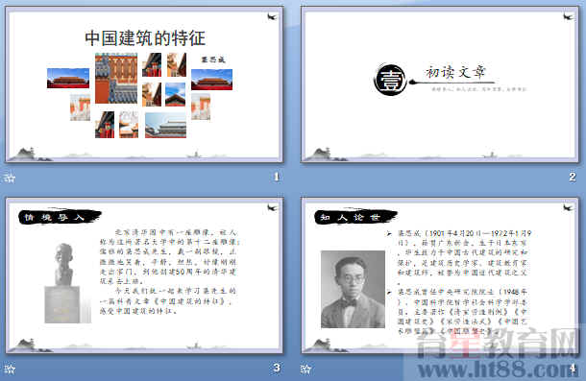
Task: Click the slide number 3 label
Action: click(276, 368)
